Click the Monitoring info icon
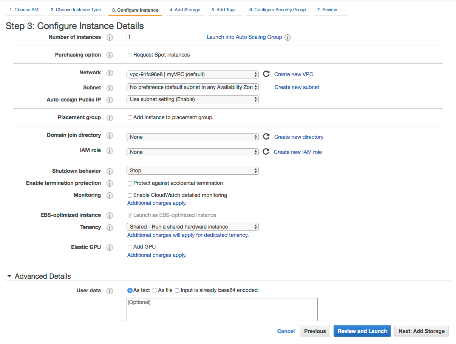Screen dimensions: 456x344 (x=110, y=195)
